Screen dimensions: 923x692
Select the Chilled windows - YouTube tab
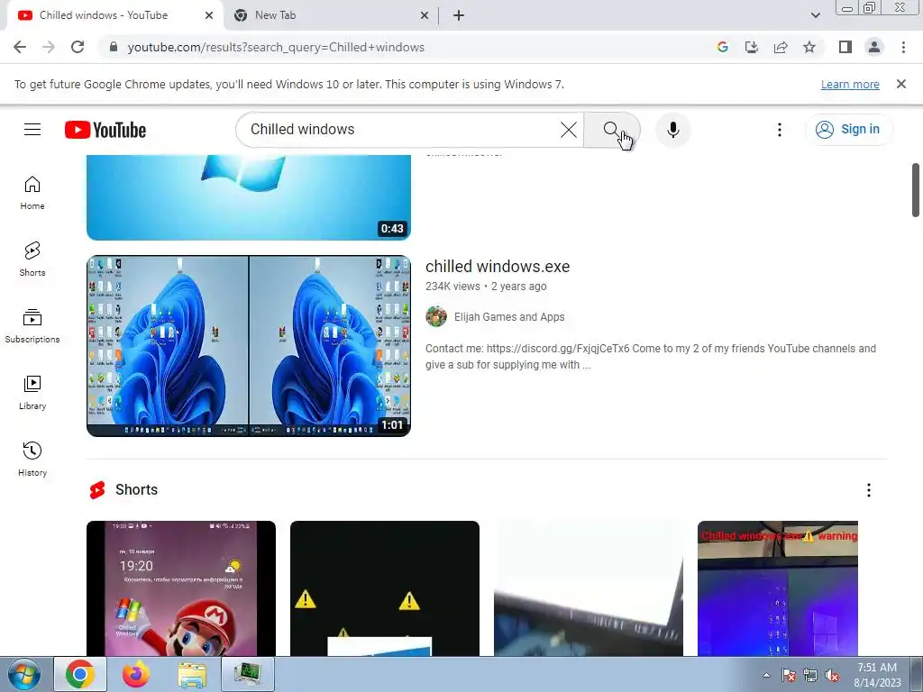click(x=112, y=15)
